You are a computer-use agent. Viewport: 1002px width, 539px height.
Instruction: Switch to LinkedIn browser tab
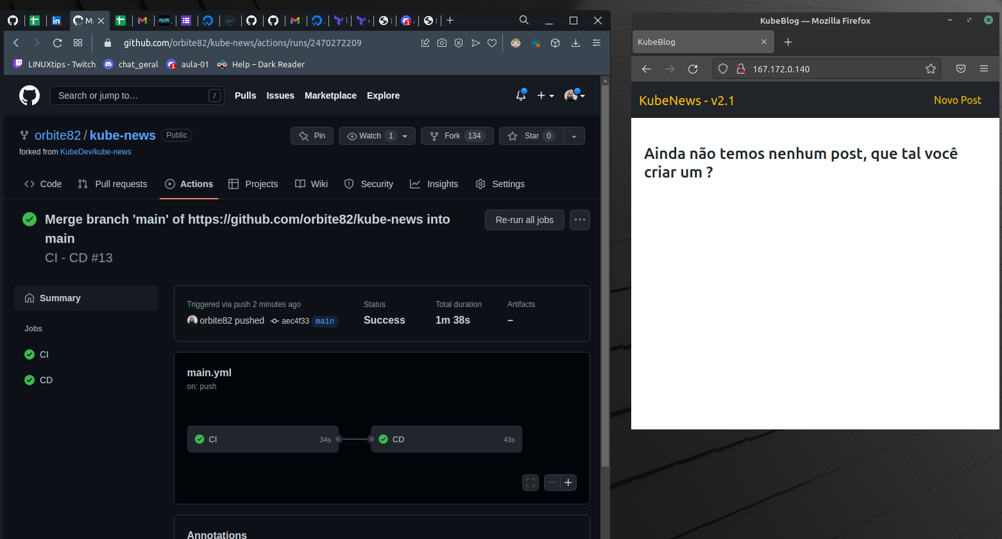pyautogui.click(x=56, y=21)
